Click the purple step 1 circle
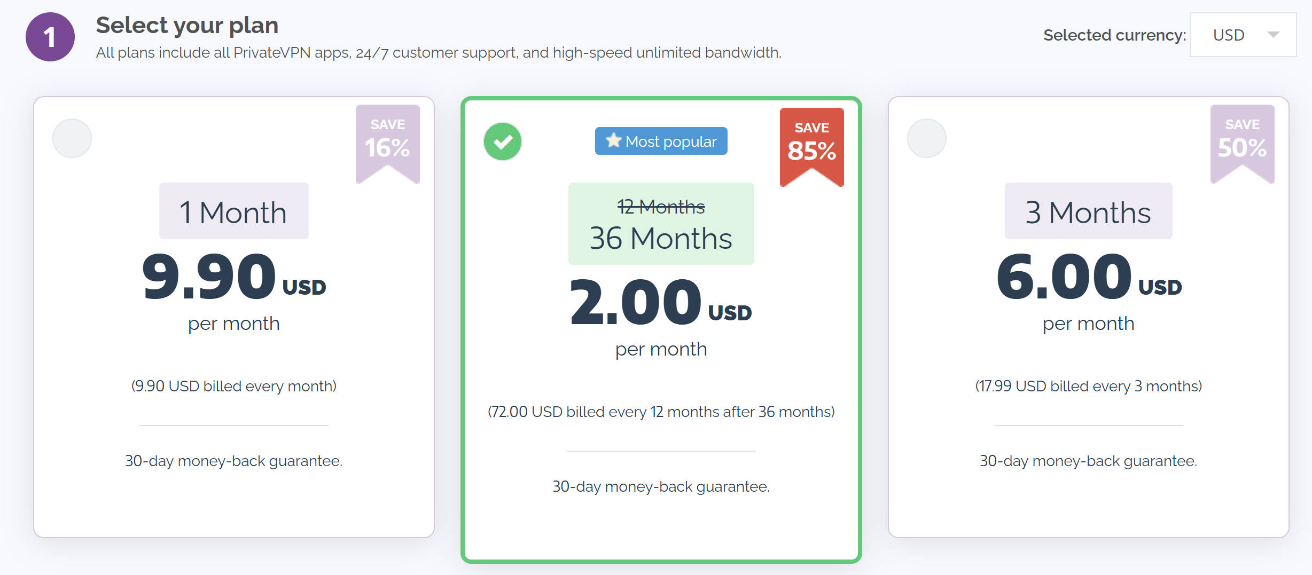 50,37
